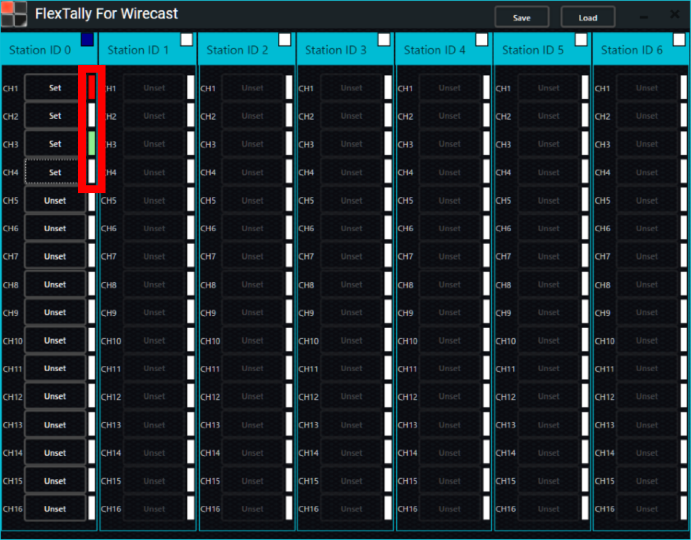This screenshot has height=540, width=691.
Task: Click Station ID 2's tally strip for CH1
Action: point(288,87)
